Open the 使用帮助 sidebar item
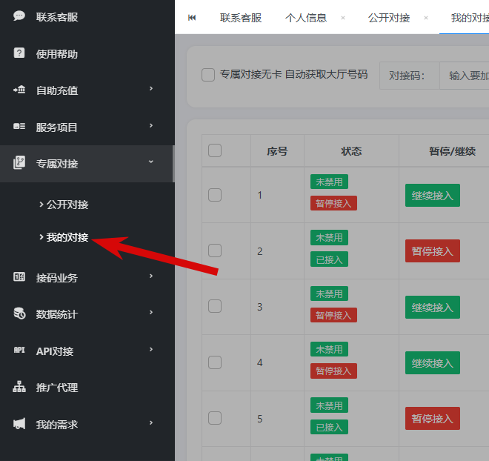The image size is (489, 461). pos(87,53)
